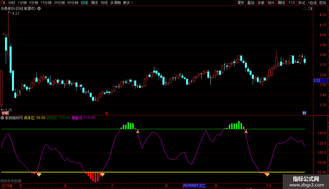Open dropdown beside 华泰股份(日线.前复权) title
This screenshot has height=189, width=329.
[39, 9]
